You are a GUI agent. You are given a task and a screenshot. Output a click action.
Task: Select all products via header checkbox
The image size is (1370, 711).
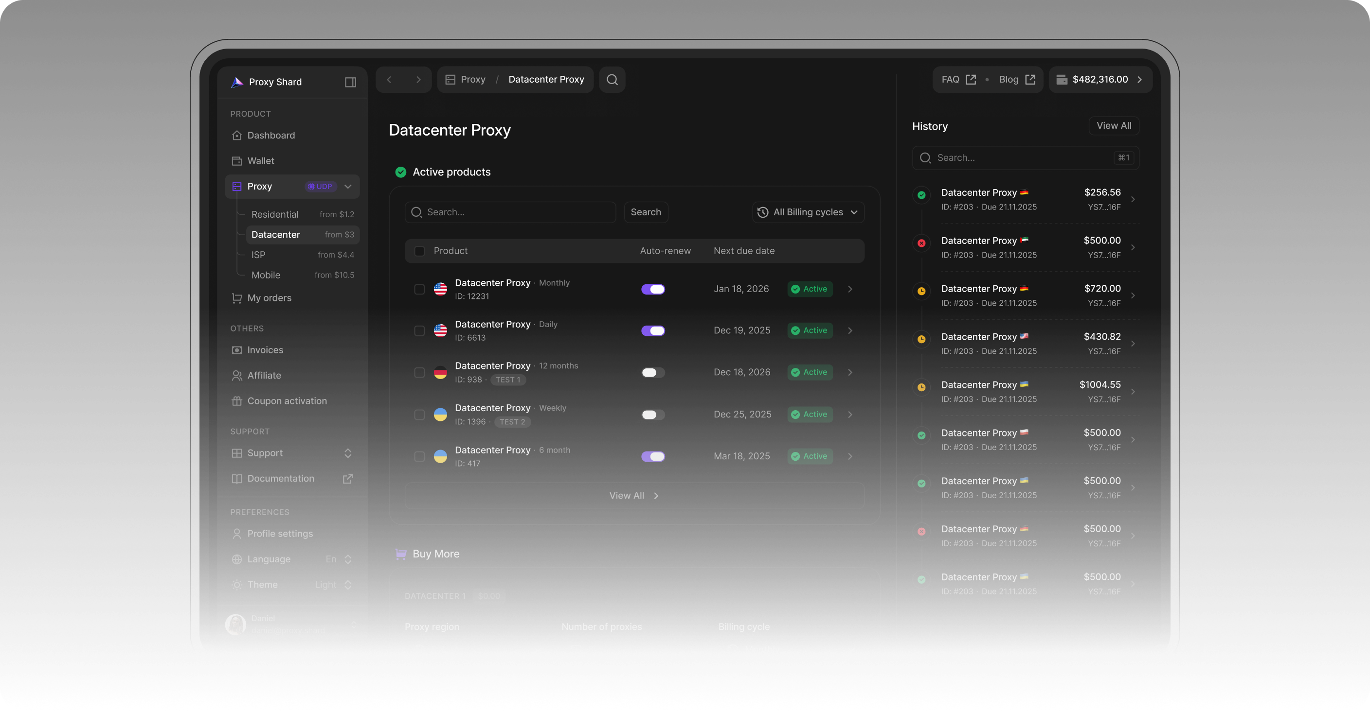coord(419,251)
